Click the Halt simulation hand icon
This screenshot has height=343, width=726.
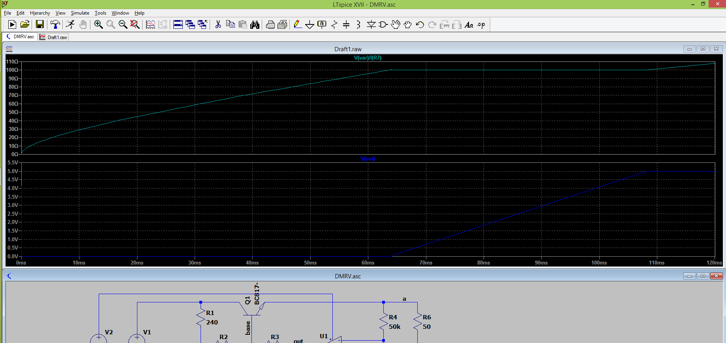[83, 24]
